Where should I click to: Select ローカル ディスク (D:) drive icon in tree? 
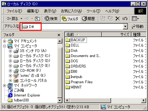[16, 61]
